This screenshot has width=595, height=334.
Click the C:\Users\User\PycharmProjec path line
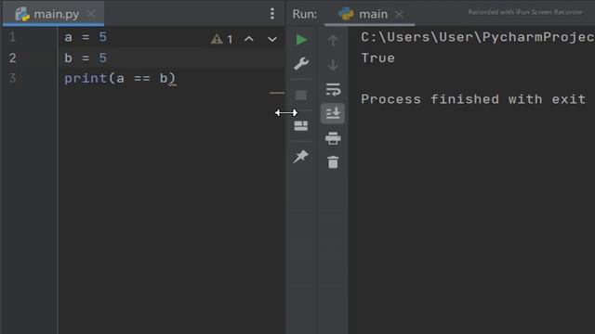pos(477,37)
